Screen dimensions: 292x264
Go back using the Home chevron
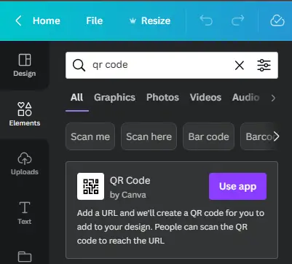coord(18,20)
